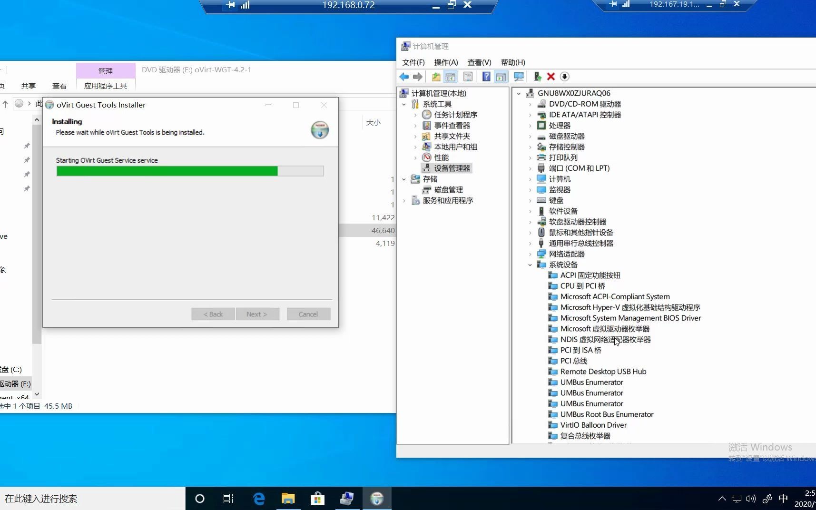Click the network icon in system tray

[737, 499]
